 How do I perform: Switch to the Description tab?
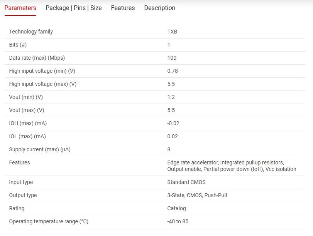[x=159, y=8]
